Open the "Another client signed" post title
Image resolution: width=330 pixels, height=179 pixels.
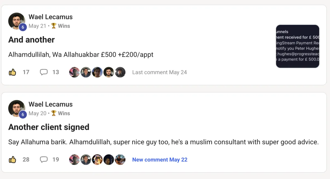(49, 127)
